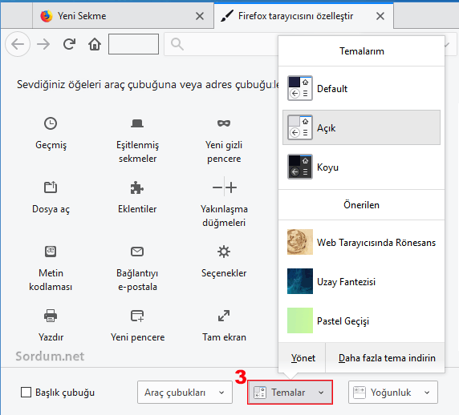This screenshot has width=459, height=415.
Task: Select the Yeni pencere icon
Action: [x=137, y=316]
